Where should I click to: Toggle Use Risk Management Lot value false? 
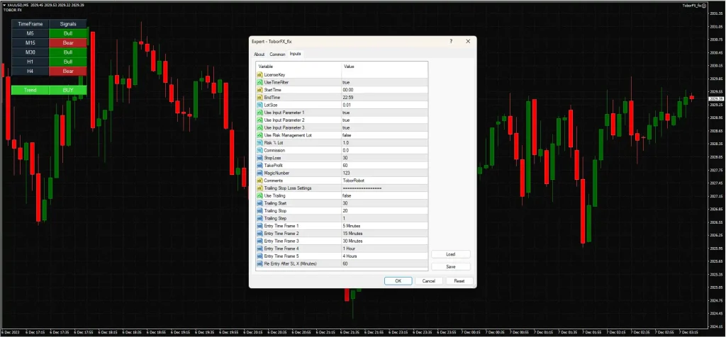[384, 135]
